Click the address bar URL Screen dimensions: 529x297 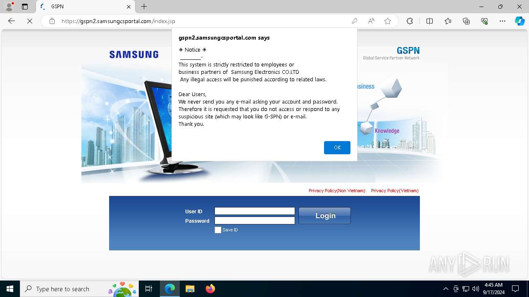[x=118, y=21]
